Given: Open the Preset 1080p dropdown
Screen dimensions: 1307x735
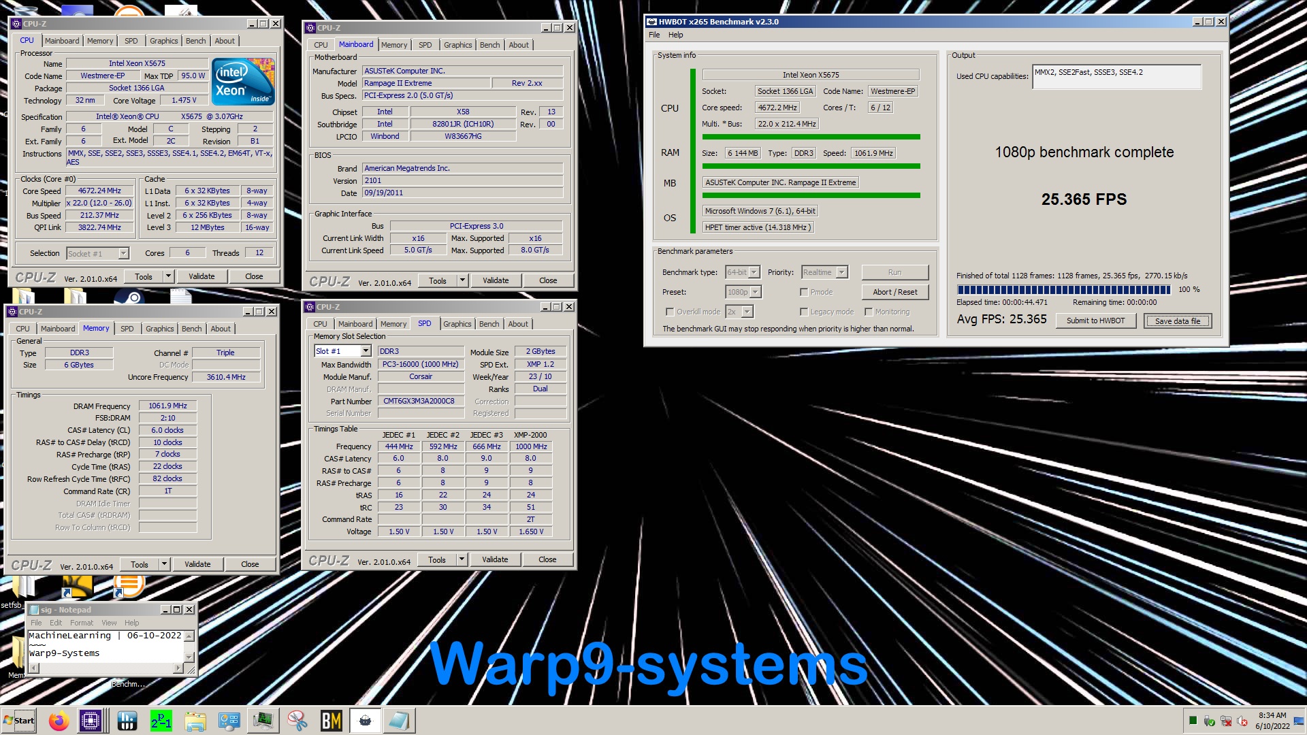Looking at the screenshot, I should (x=756, y=292).
